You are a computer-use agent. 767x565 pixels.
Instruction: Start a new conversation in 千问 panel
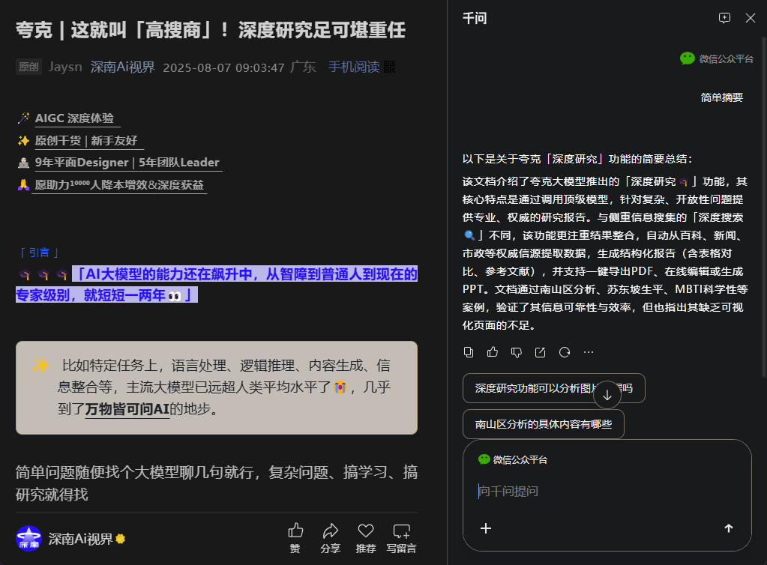(725, 17)
